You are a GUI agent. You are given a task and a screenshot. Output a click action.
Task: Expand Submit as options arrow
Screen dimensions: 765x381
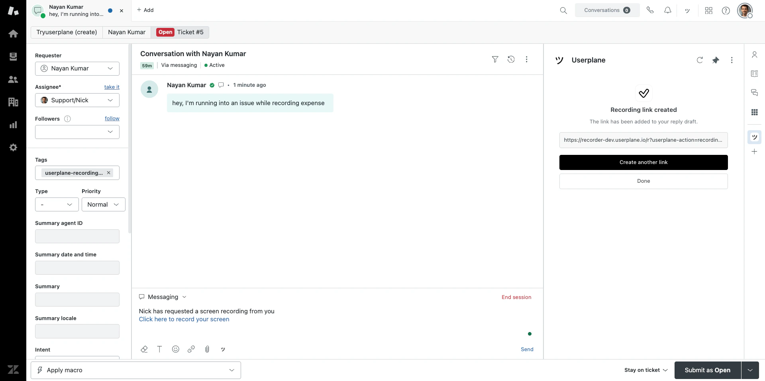750,370
